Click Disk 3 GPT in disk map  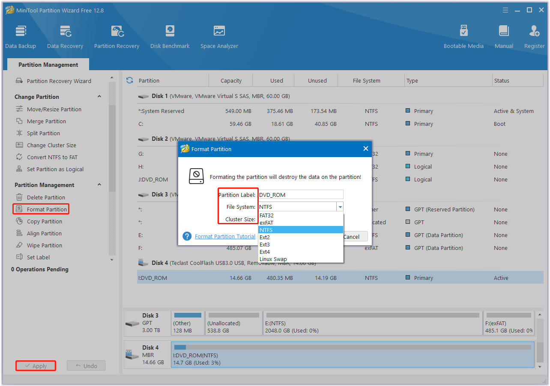pyautogui.click(x=147, y=323)
